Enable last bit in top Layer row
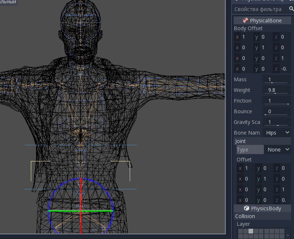 tap(282, 231)
